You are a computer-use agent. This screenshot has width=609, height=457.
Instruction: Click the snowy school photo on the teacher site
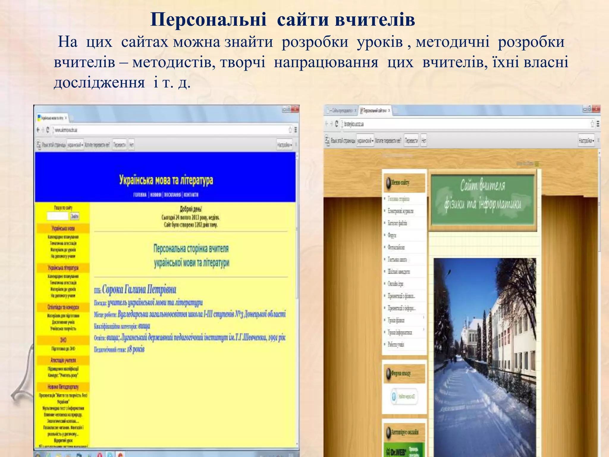point(485,357)
